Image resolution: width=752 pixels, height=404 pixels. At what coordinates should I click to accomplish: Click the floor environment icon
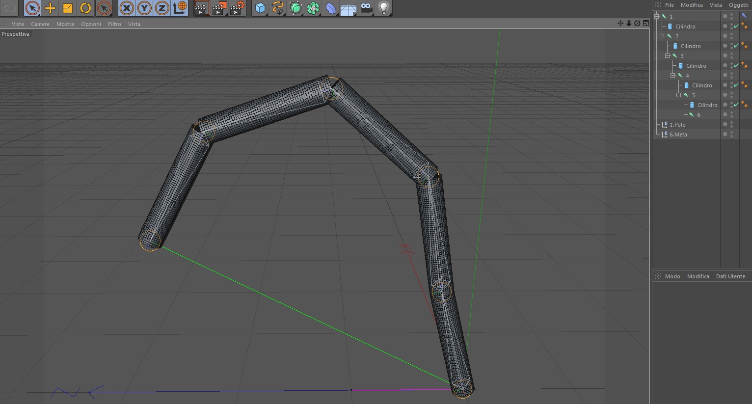coord(349,8)
